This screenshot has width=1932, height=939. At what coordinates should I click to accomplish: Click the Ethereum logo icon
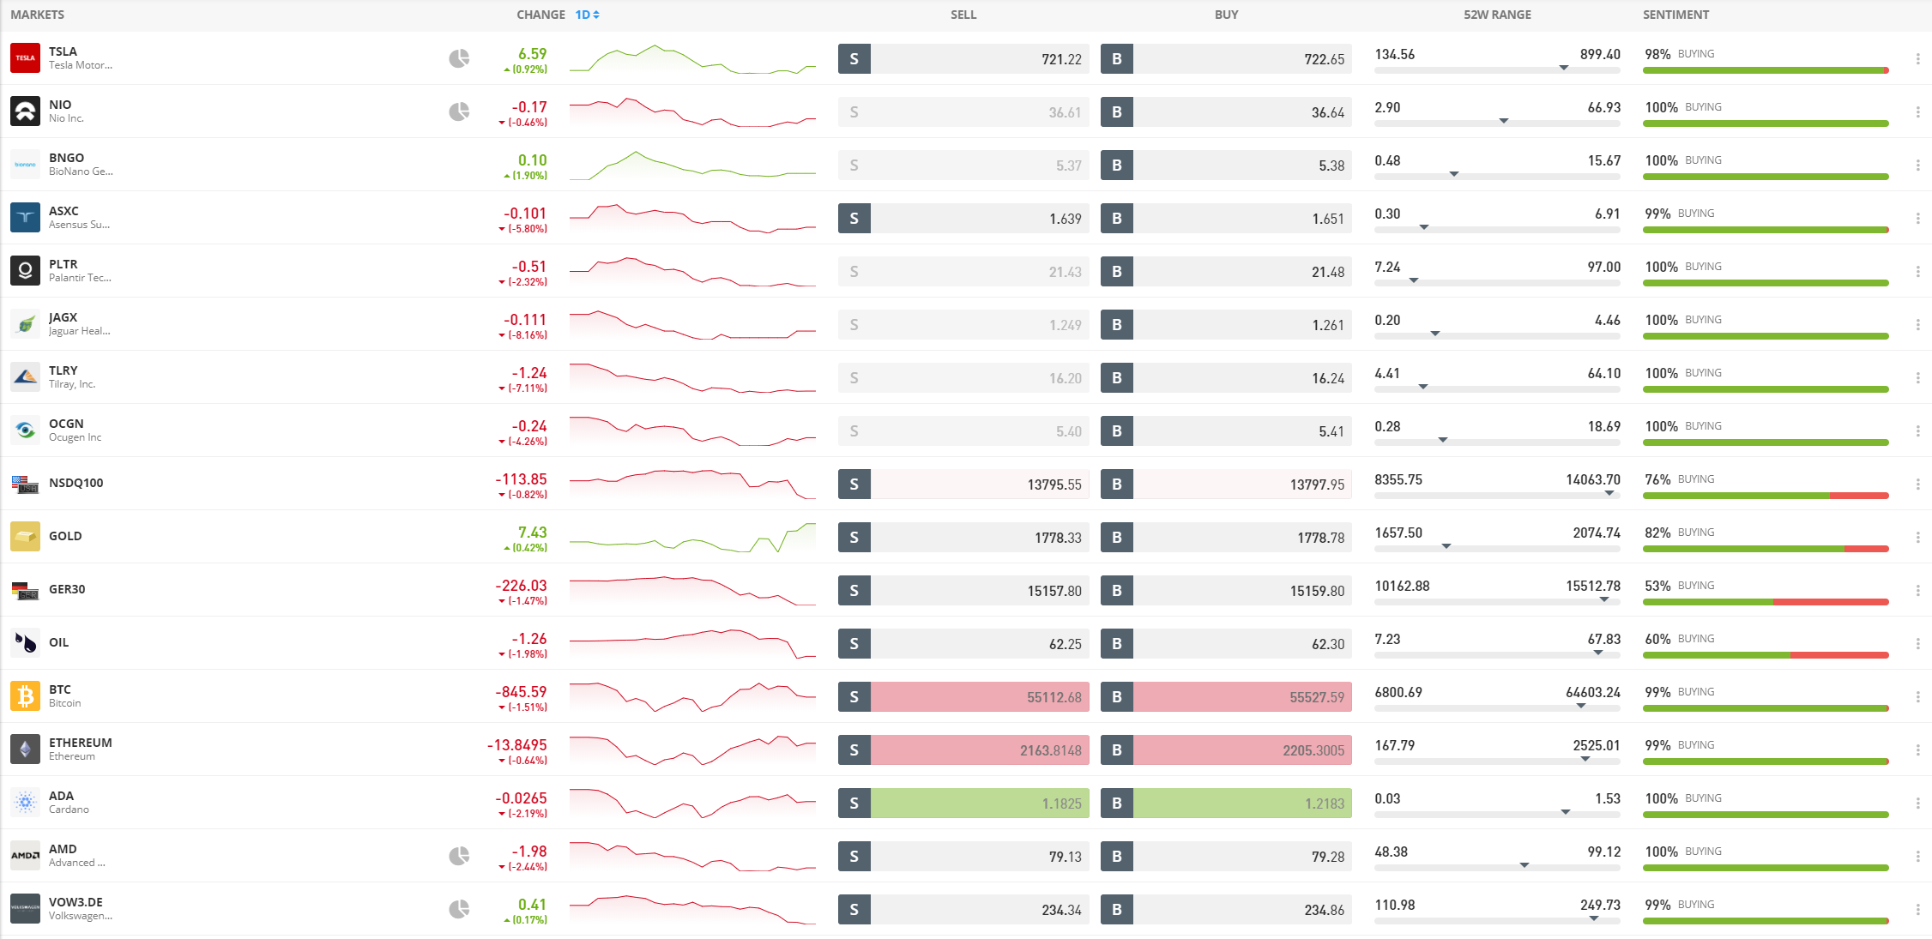click(x=26, y=749)
